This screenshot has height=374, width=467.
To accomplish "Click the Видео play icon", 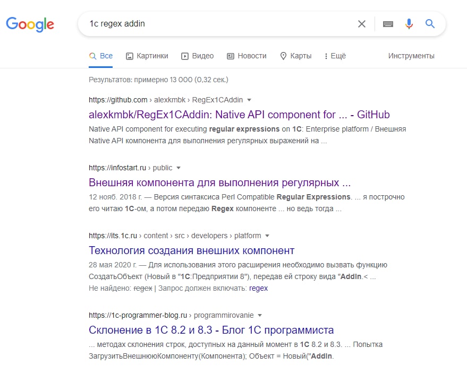I will pos(185,56).
